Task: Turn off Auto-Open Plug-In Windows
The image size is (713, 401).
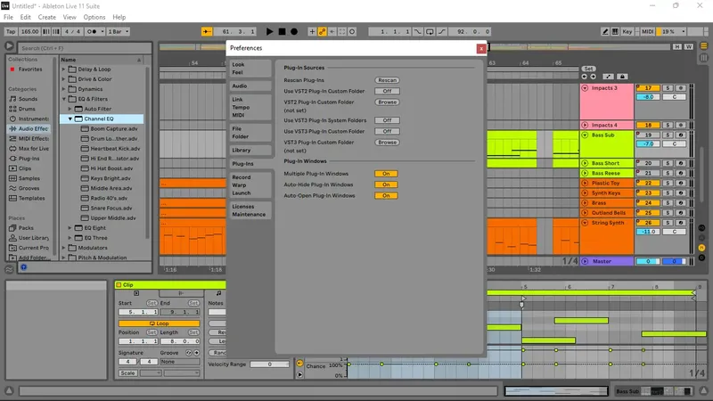Action: coord(386,195)
